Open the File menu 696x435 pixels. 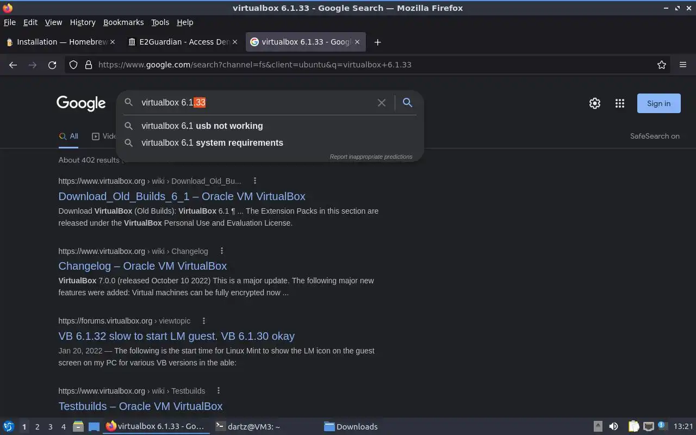(10, 22)
